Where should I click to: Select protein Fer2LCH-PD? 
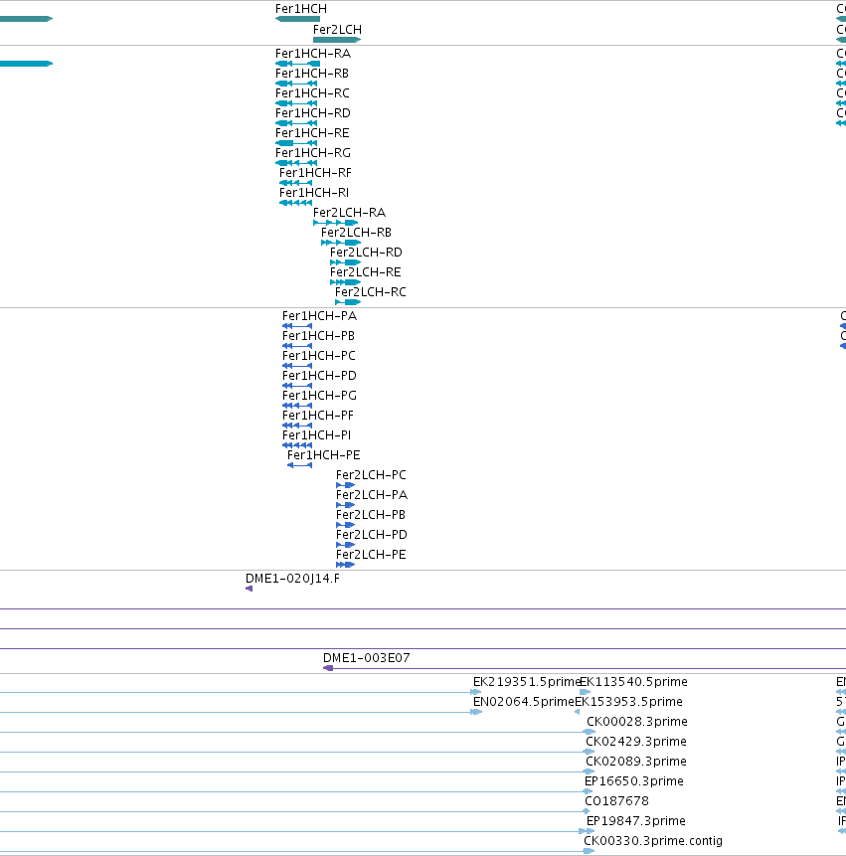(346, 545)
